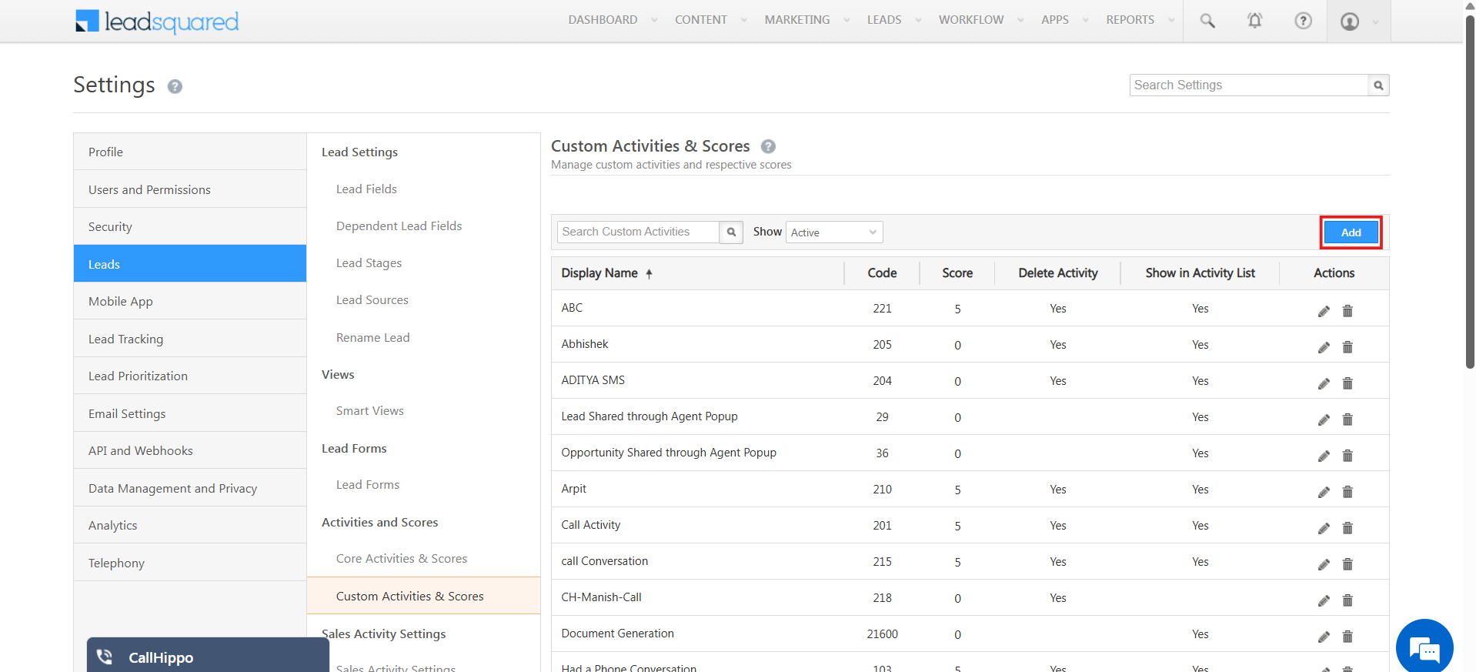1476x672 pixels.
Task: Click the Search Settings input field
Action: (1249, 85)
